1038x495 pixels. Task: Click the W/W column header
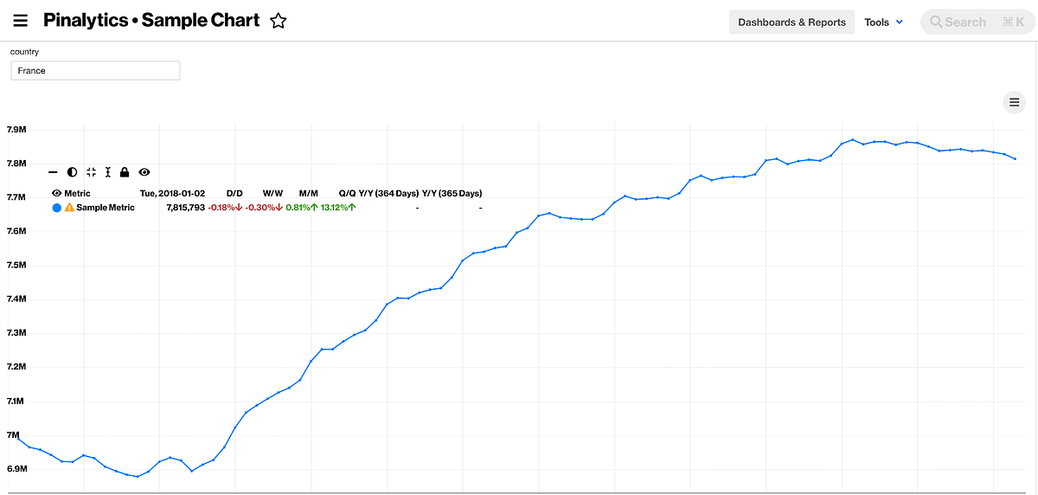(x=272, y=193)
